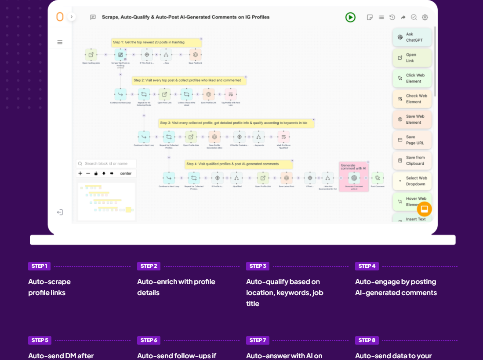
Task: Open the sticky note icon in top toolbar
Action: 370,17
